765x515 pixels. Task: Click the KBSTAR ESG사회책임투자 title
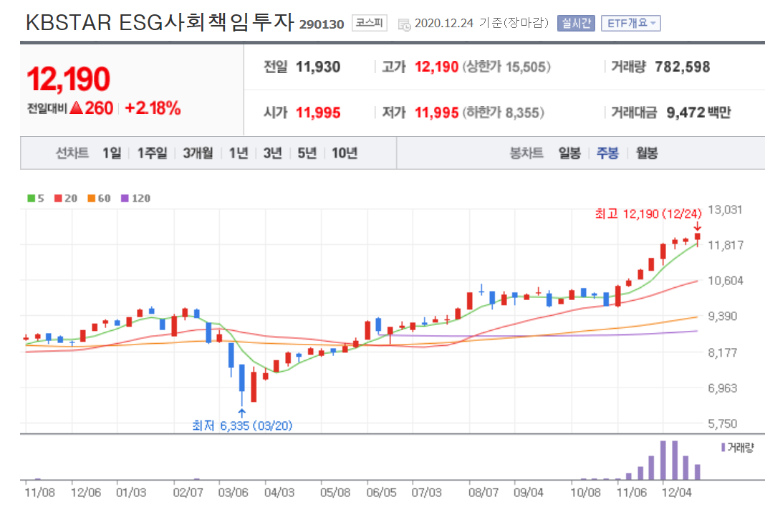[160, 22]
